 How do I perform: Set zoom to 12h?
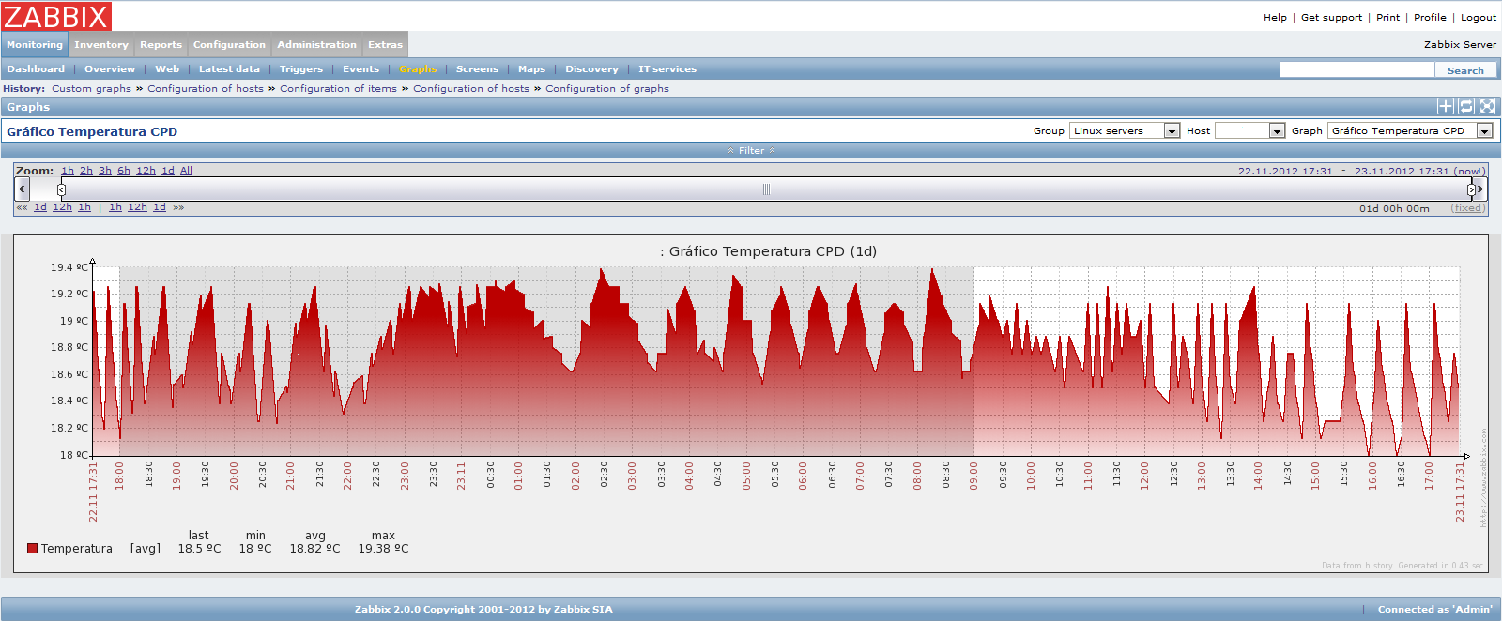click(x=146, y=171)
